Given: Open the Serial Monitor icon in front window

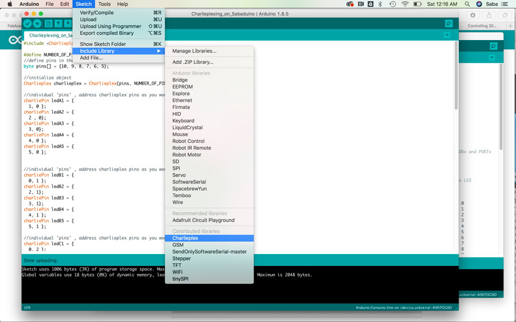Looking at the screenshot, I should (x=448, y=23).
